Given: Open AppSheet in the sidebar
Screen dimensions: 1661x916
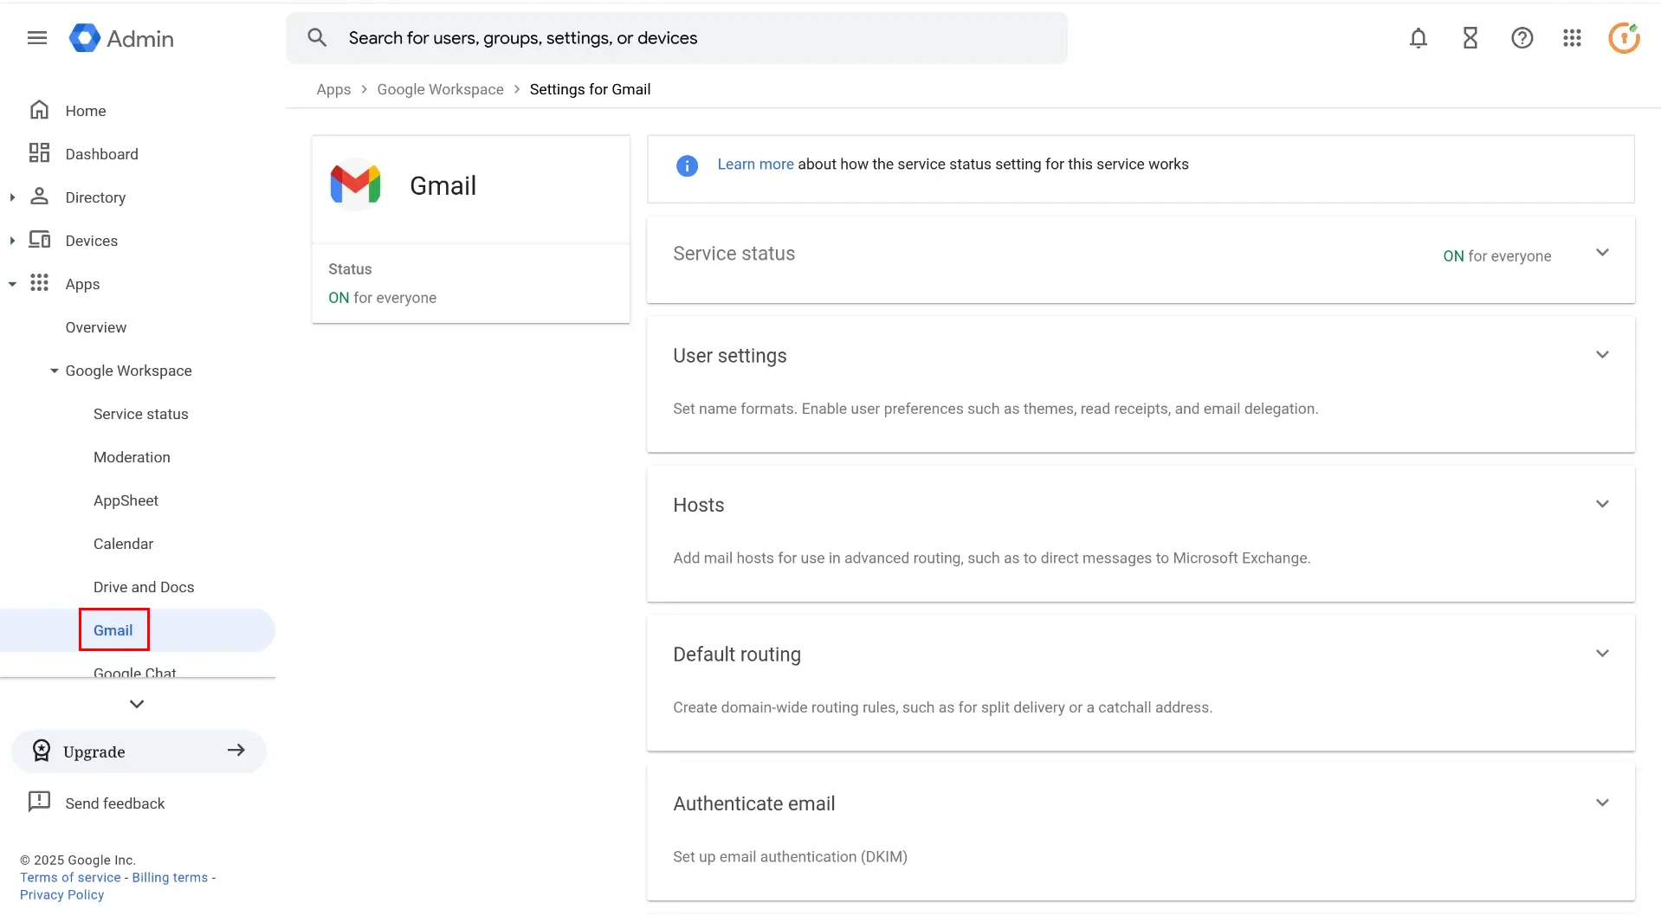Looking at the screenshot, I should pyautogui.click(x=126, y=500).
